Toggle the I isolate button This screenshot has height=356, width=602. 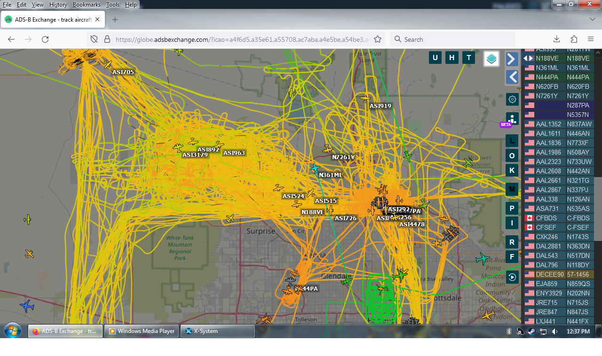[512, 223]
